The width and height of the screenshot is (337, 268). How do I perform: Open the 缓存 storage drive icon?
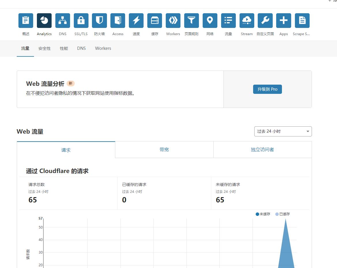155,21
